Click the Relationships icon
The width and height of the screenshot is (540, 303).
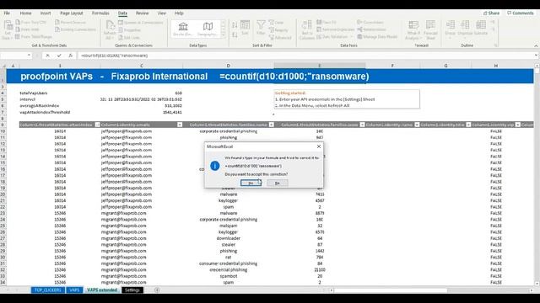click(x=359, y=29)
